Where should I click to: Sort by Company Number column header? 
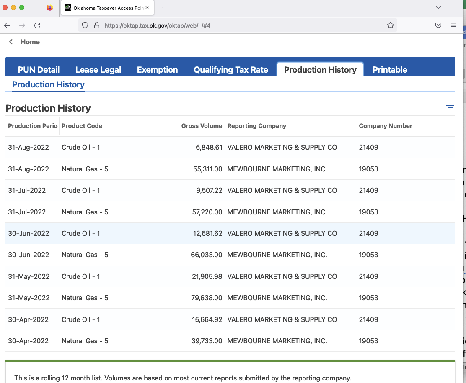pyautogui.click(x=386, y=126)
